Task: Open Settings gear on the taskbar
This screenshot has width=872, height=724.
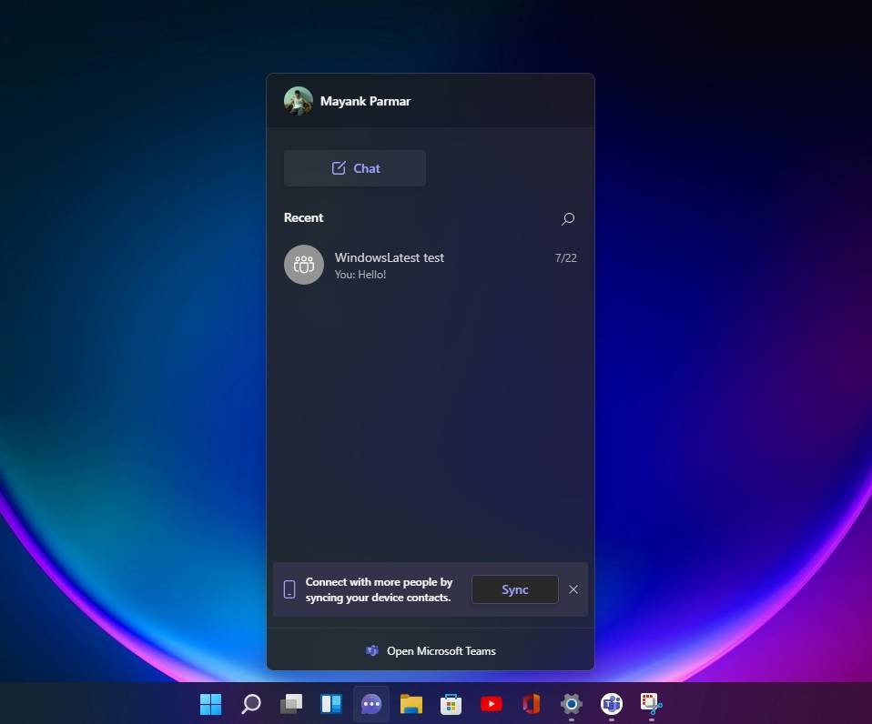Action: (572, 703)
